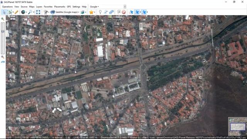The image size is (247, 139).
Task: Click the coordinates in the status bar
Action: coord(30,137)
